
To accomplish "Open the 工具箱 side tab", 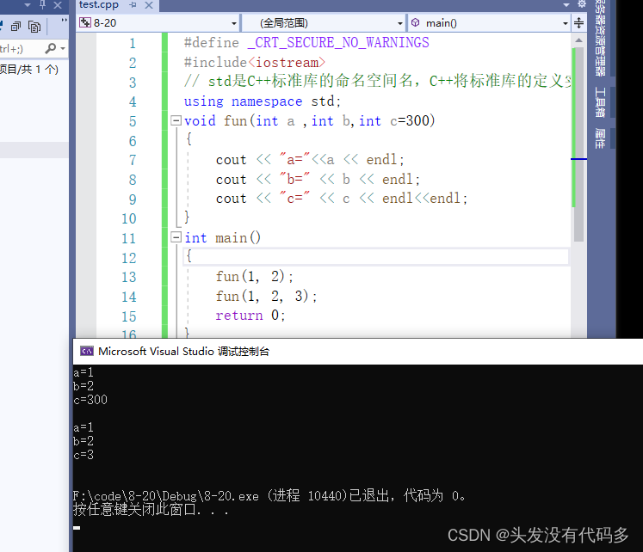I will point(600,102).
